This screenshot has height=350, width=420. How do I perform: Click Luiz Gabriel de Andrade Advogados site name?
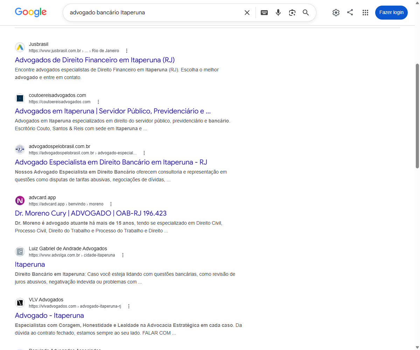coord(68,248)
